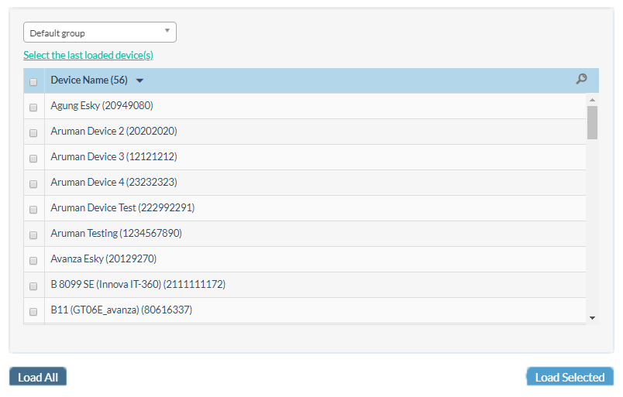Click the sort arrow beside Device Name
The height and width of the screenshot is (397, 623).
click(x=139, y=81)
